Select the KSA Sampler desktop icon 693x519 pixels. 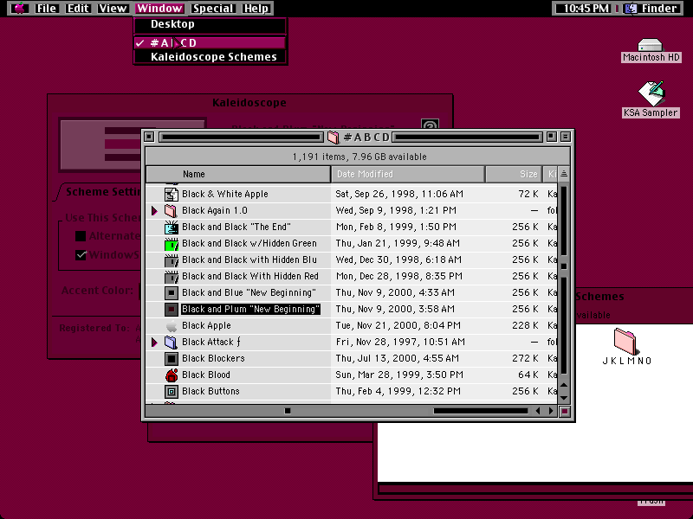(651, 93)
